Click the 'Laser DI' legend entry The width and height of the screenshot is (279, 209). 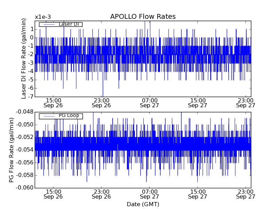[x=61, y=24]
